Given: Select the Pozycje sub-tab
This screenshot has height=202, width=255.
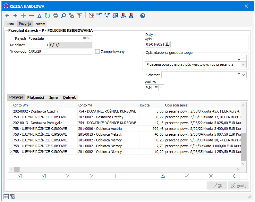Looking at the screenshot, I should point(16,97).
